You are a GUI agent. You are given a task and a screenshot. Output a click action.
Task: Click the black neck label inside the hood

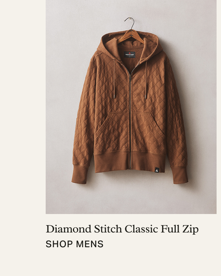point(130,54)
